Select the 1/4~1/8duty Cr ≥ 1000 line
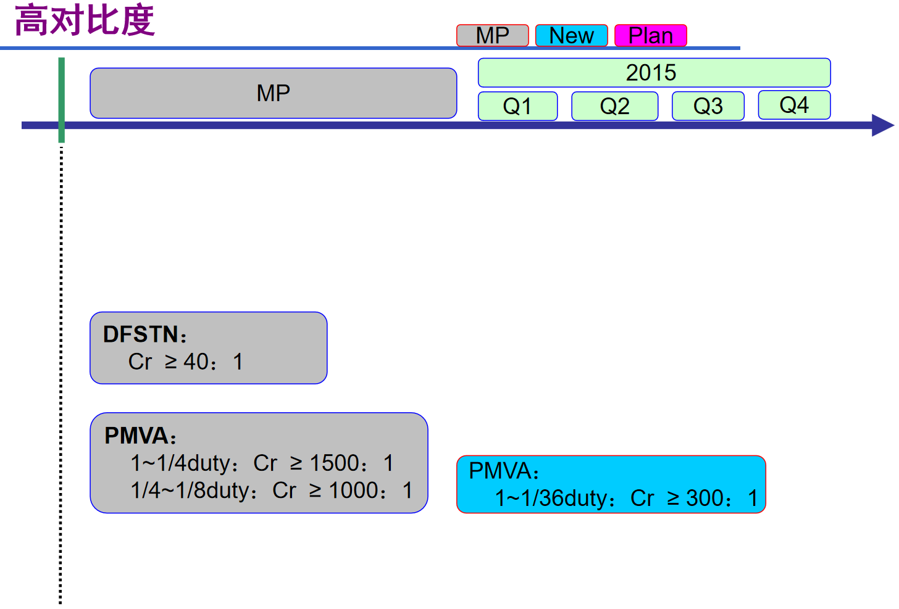The image size is (899, 609). tap(271, 491)
